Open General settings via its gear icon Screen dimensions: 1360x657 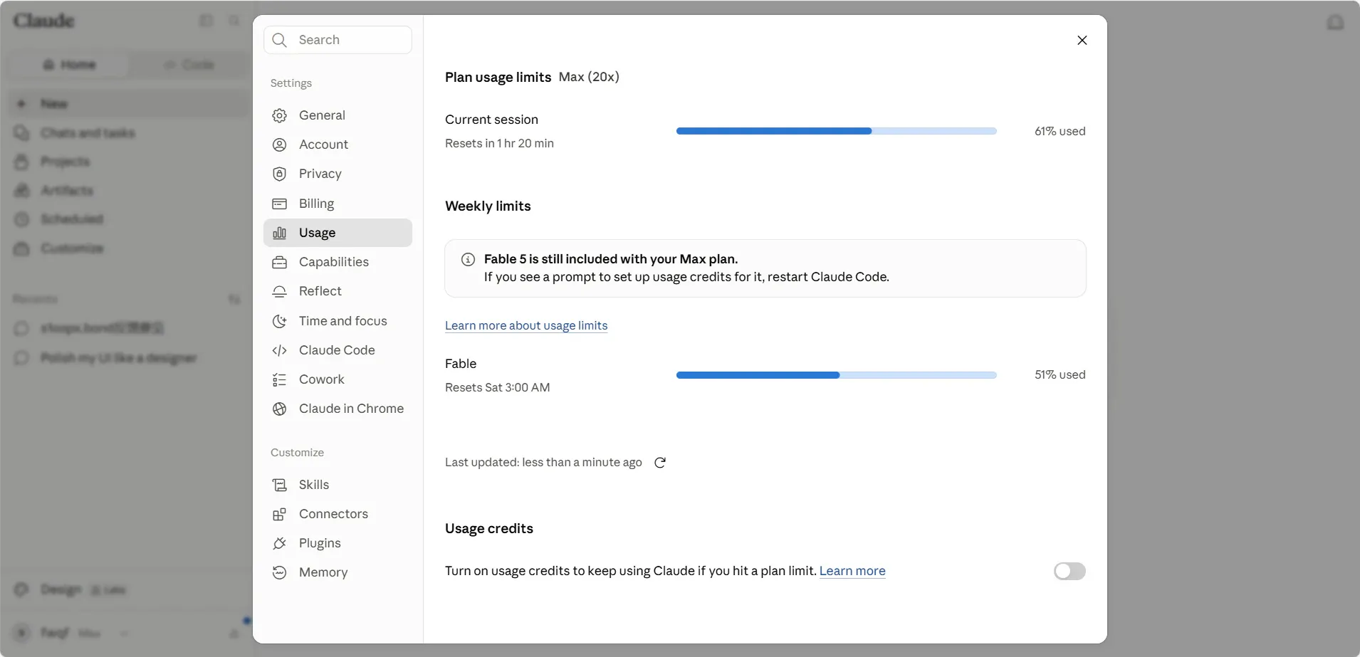click(280, 115)
